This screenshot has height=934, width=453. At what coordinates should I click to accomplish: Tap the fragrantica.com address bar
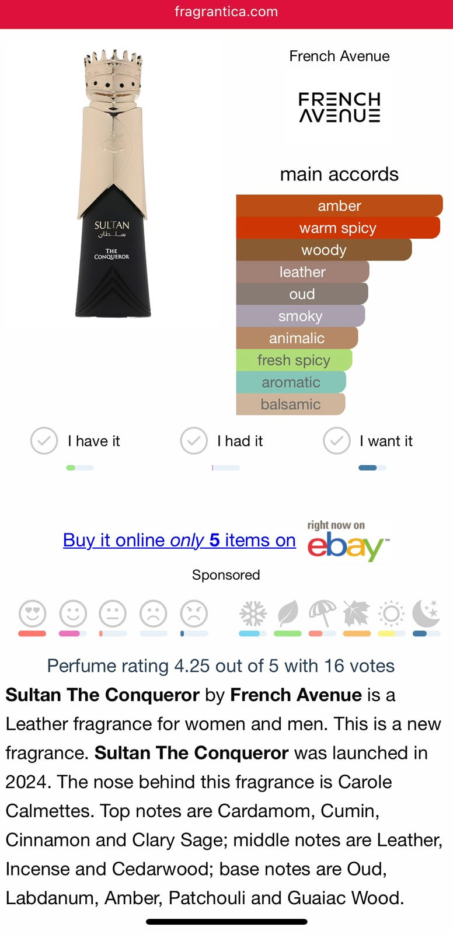coord(226,12)
